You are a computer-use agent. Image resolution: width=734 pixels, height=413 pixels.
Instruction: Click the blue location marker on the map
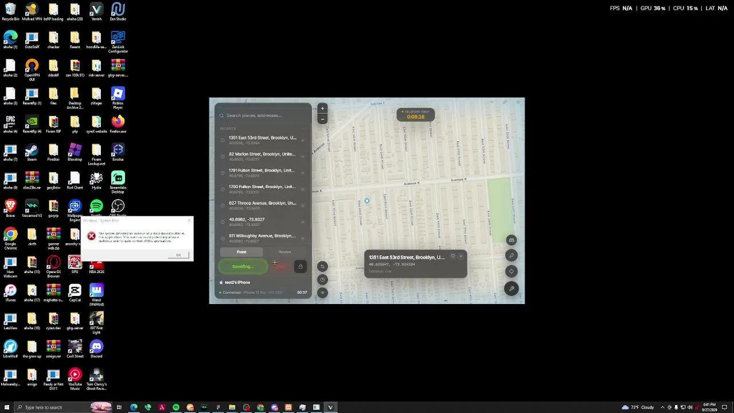pyautogui.click(x=367, y=201)
